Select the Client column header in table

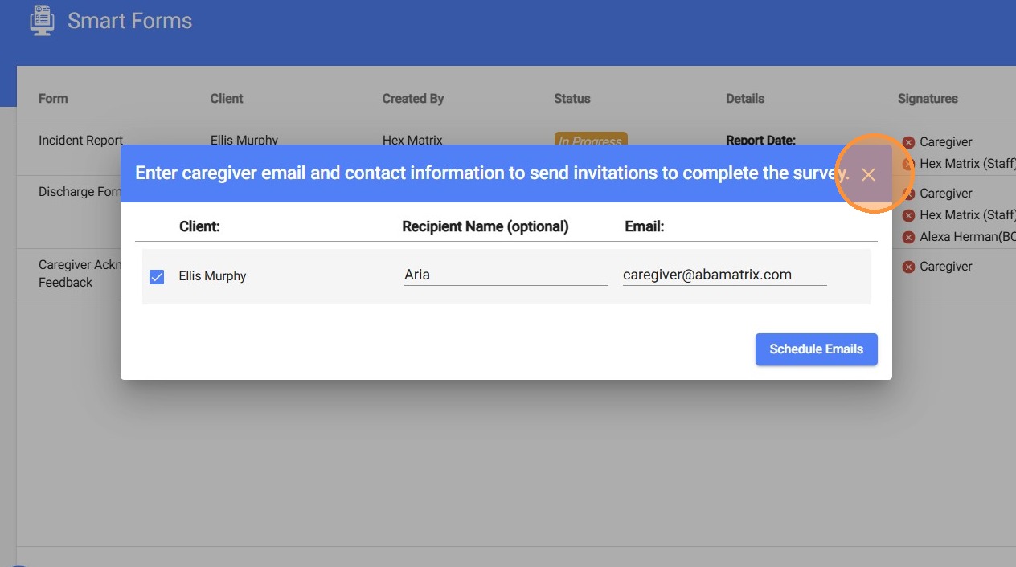pyautogui.click(x=227, y=99)
